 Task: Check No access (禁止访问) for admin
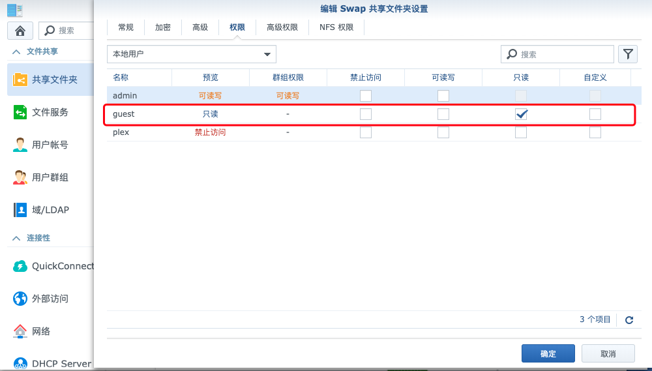[x=366, y=96]
